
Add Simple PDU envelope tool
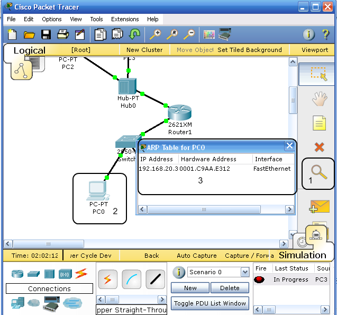pyautogui.click(x=320, y=206)
